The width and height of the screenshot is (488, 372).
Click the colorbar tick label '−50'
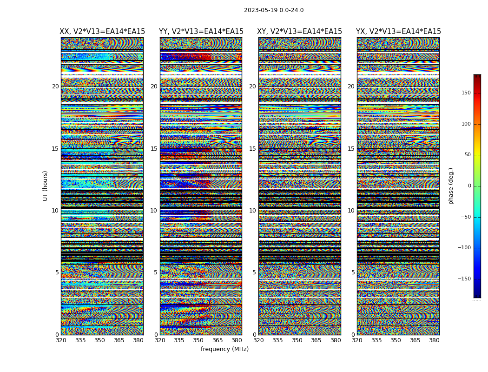pos(466,217)
